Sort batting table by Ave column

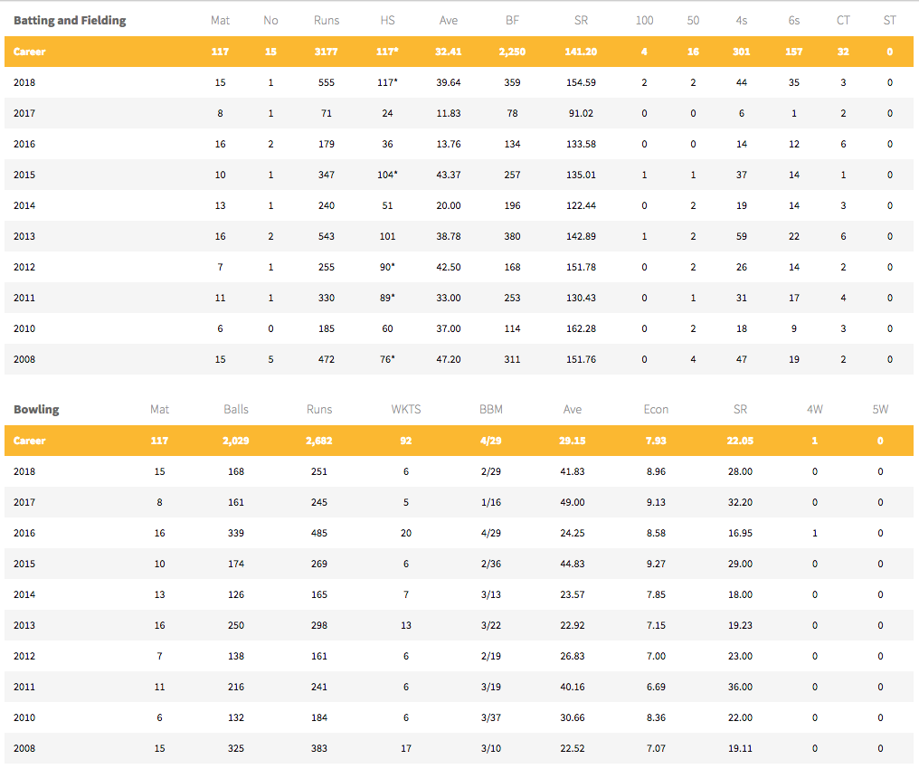[448, 20]
